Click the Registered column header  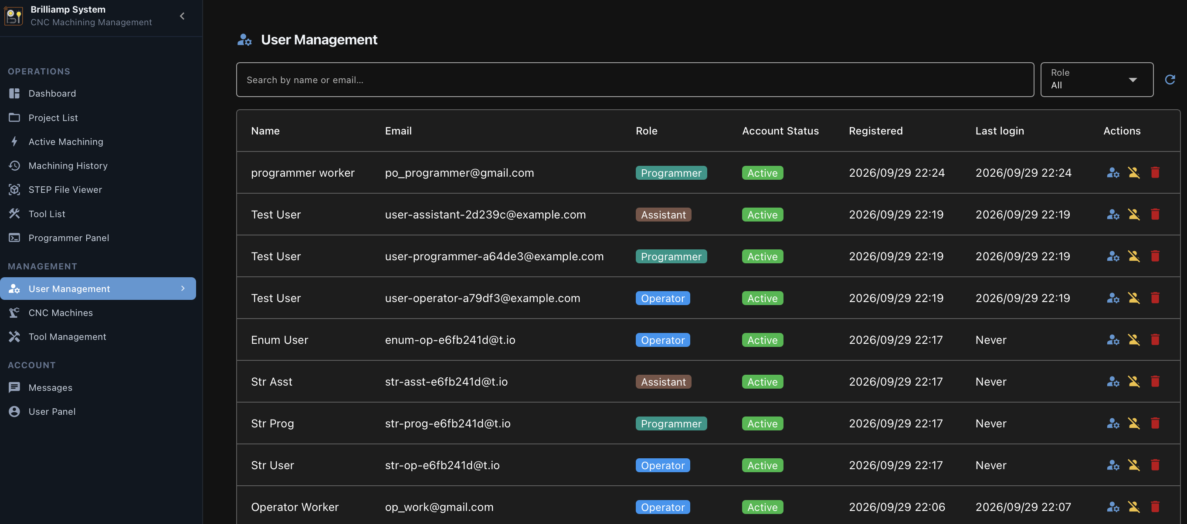click(x=875, y=131)
